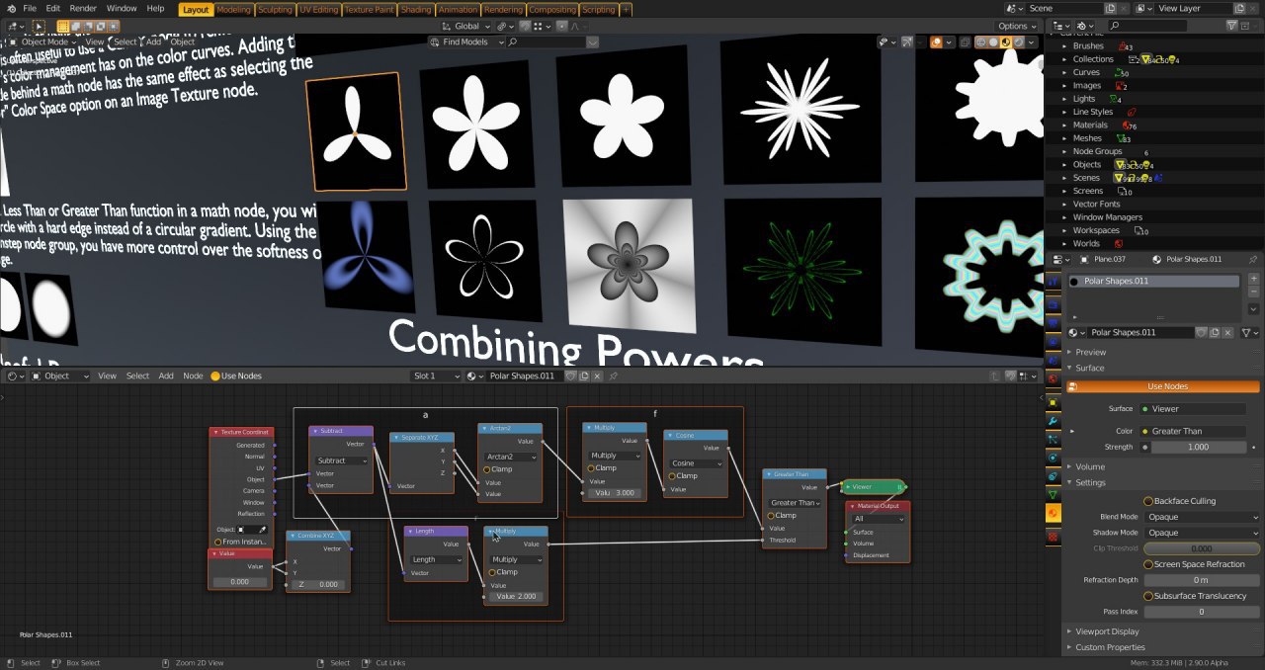Open the material properties tab
This screenshot has height=670, width=1265.
[1053, 514]
